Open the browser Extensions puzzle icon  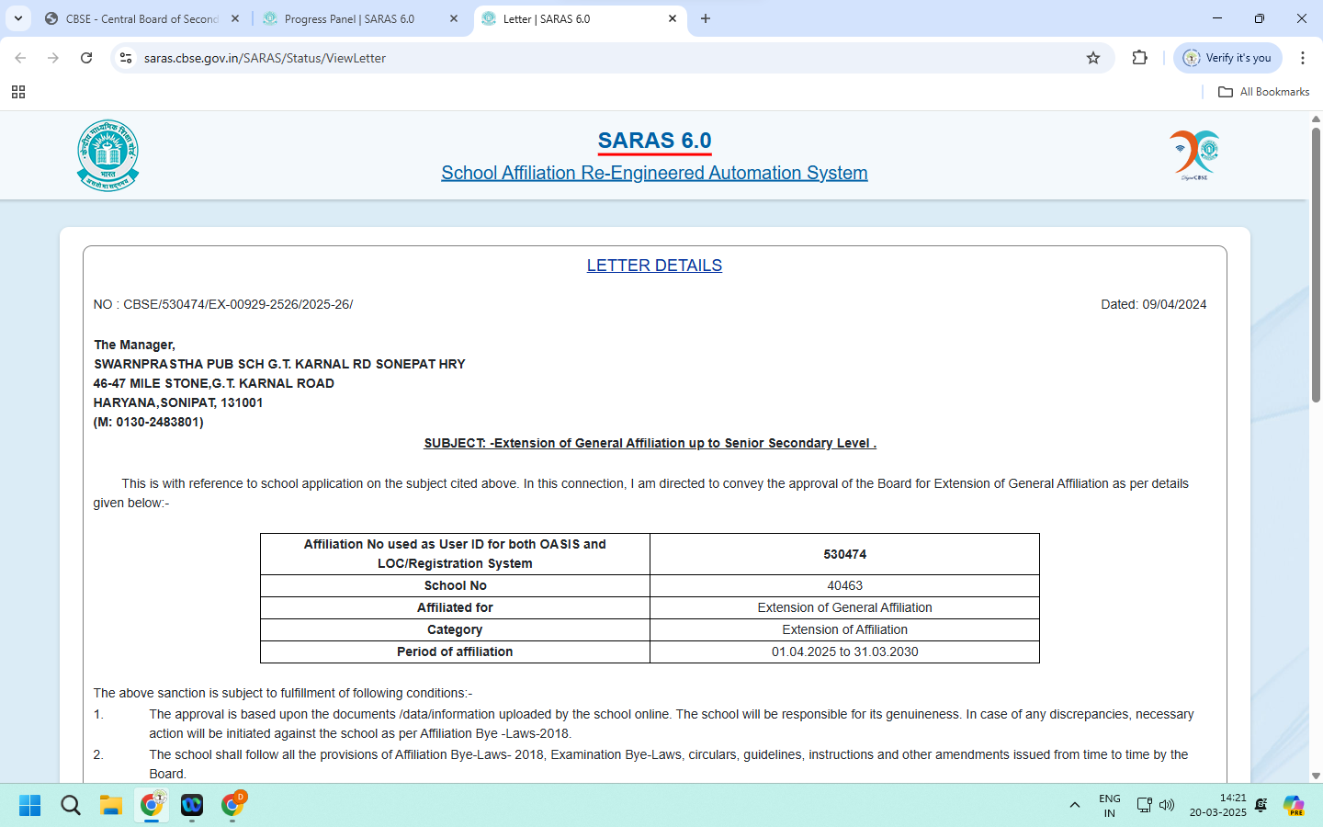(1139, 58)
